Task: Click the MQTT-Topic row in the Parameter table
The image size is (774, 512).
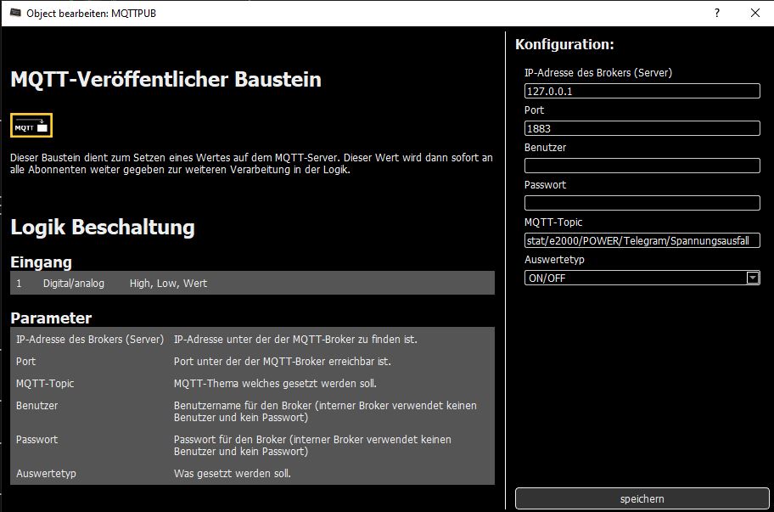Action: (x=252, y=384)
